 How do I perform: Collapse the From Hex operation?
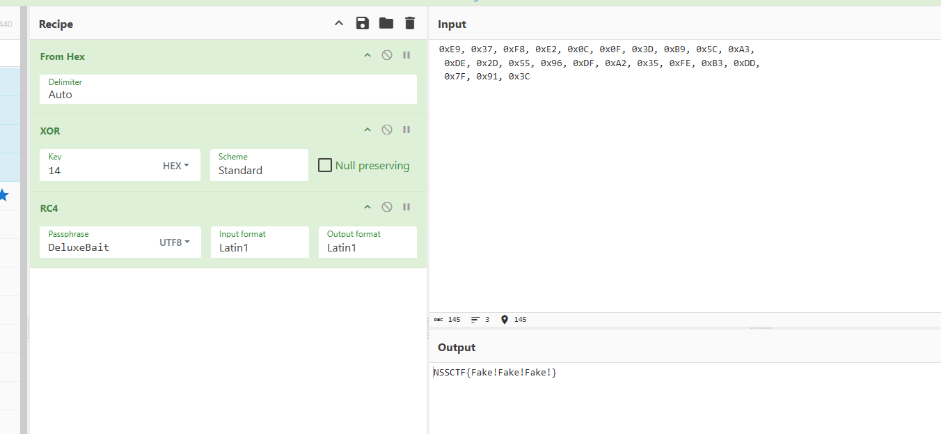coord(367,56)
